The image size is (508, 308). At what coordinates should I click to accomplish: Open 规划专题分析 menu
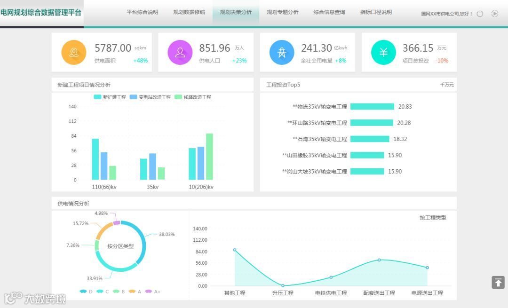(283, 12)
